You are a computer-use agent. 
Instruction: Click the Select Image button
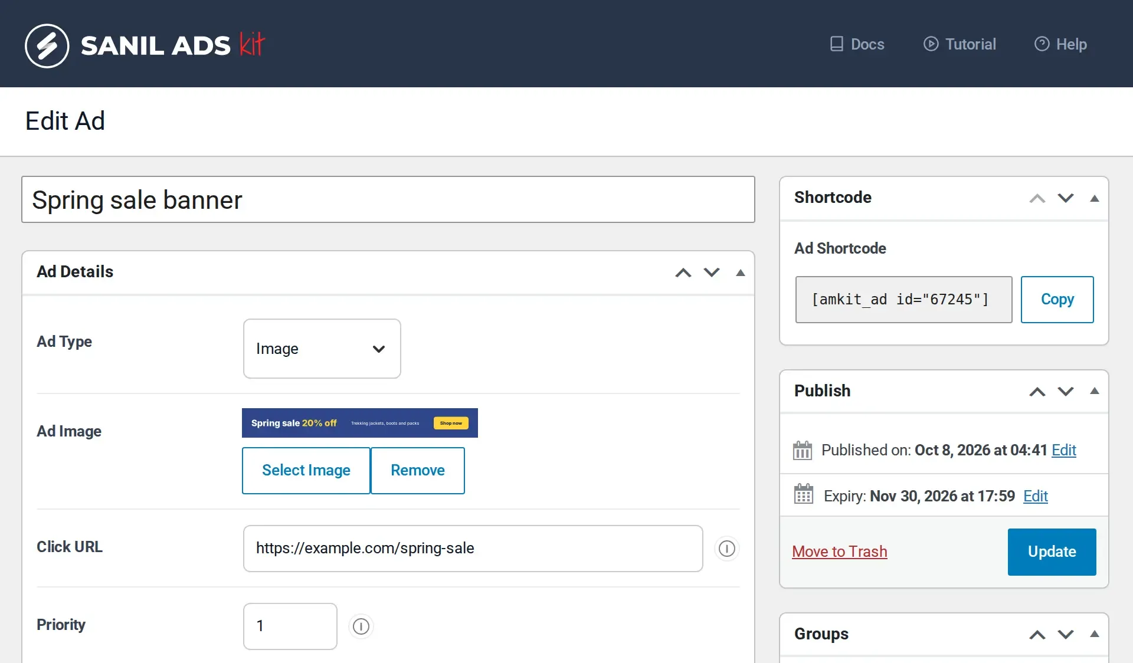coord(306,471)
